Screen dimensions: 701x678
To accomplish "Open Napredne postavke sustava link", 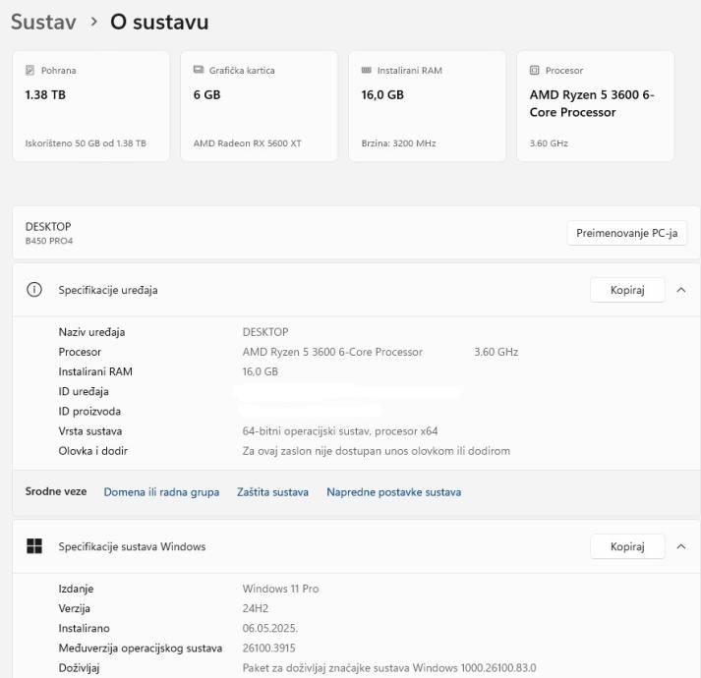I will click(394, 492).
